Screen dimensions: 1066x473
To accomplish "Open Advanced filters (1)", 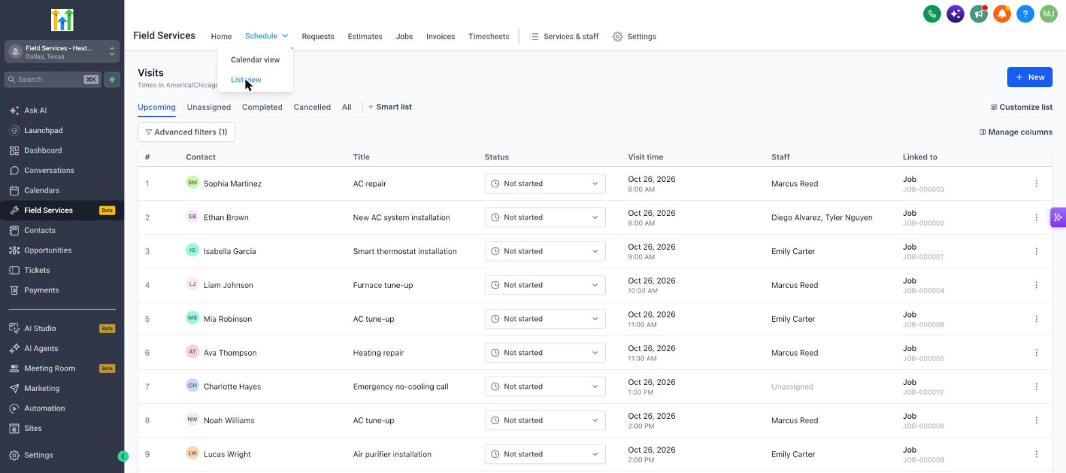I will click(186, 132).
